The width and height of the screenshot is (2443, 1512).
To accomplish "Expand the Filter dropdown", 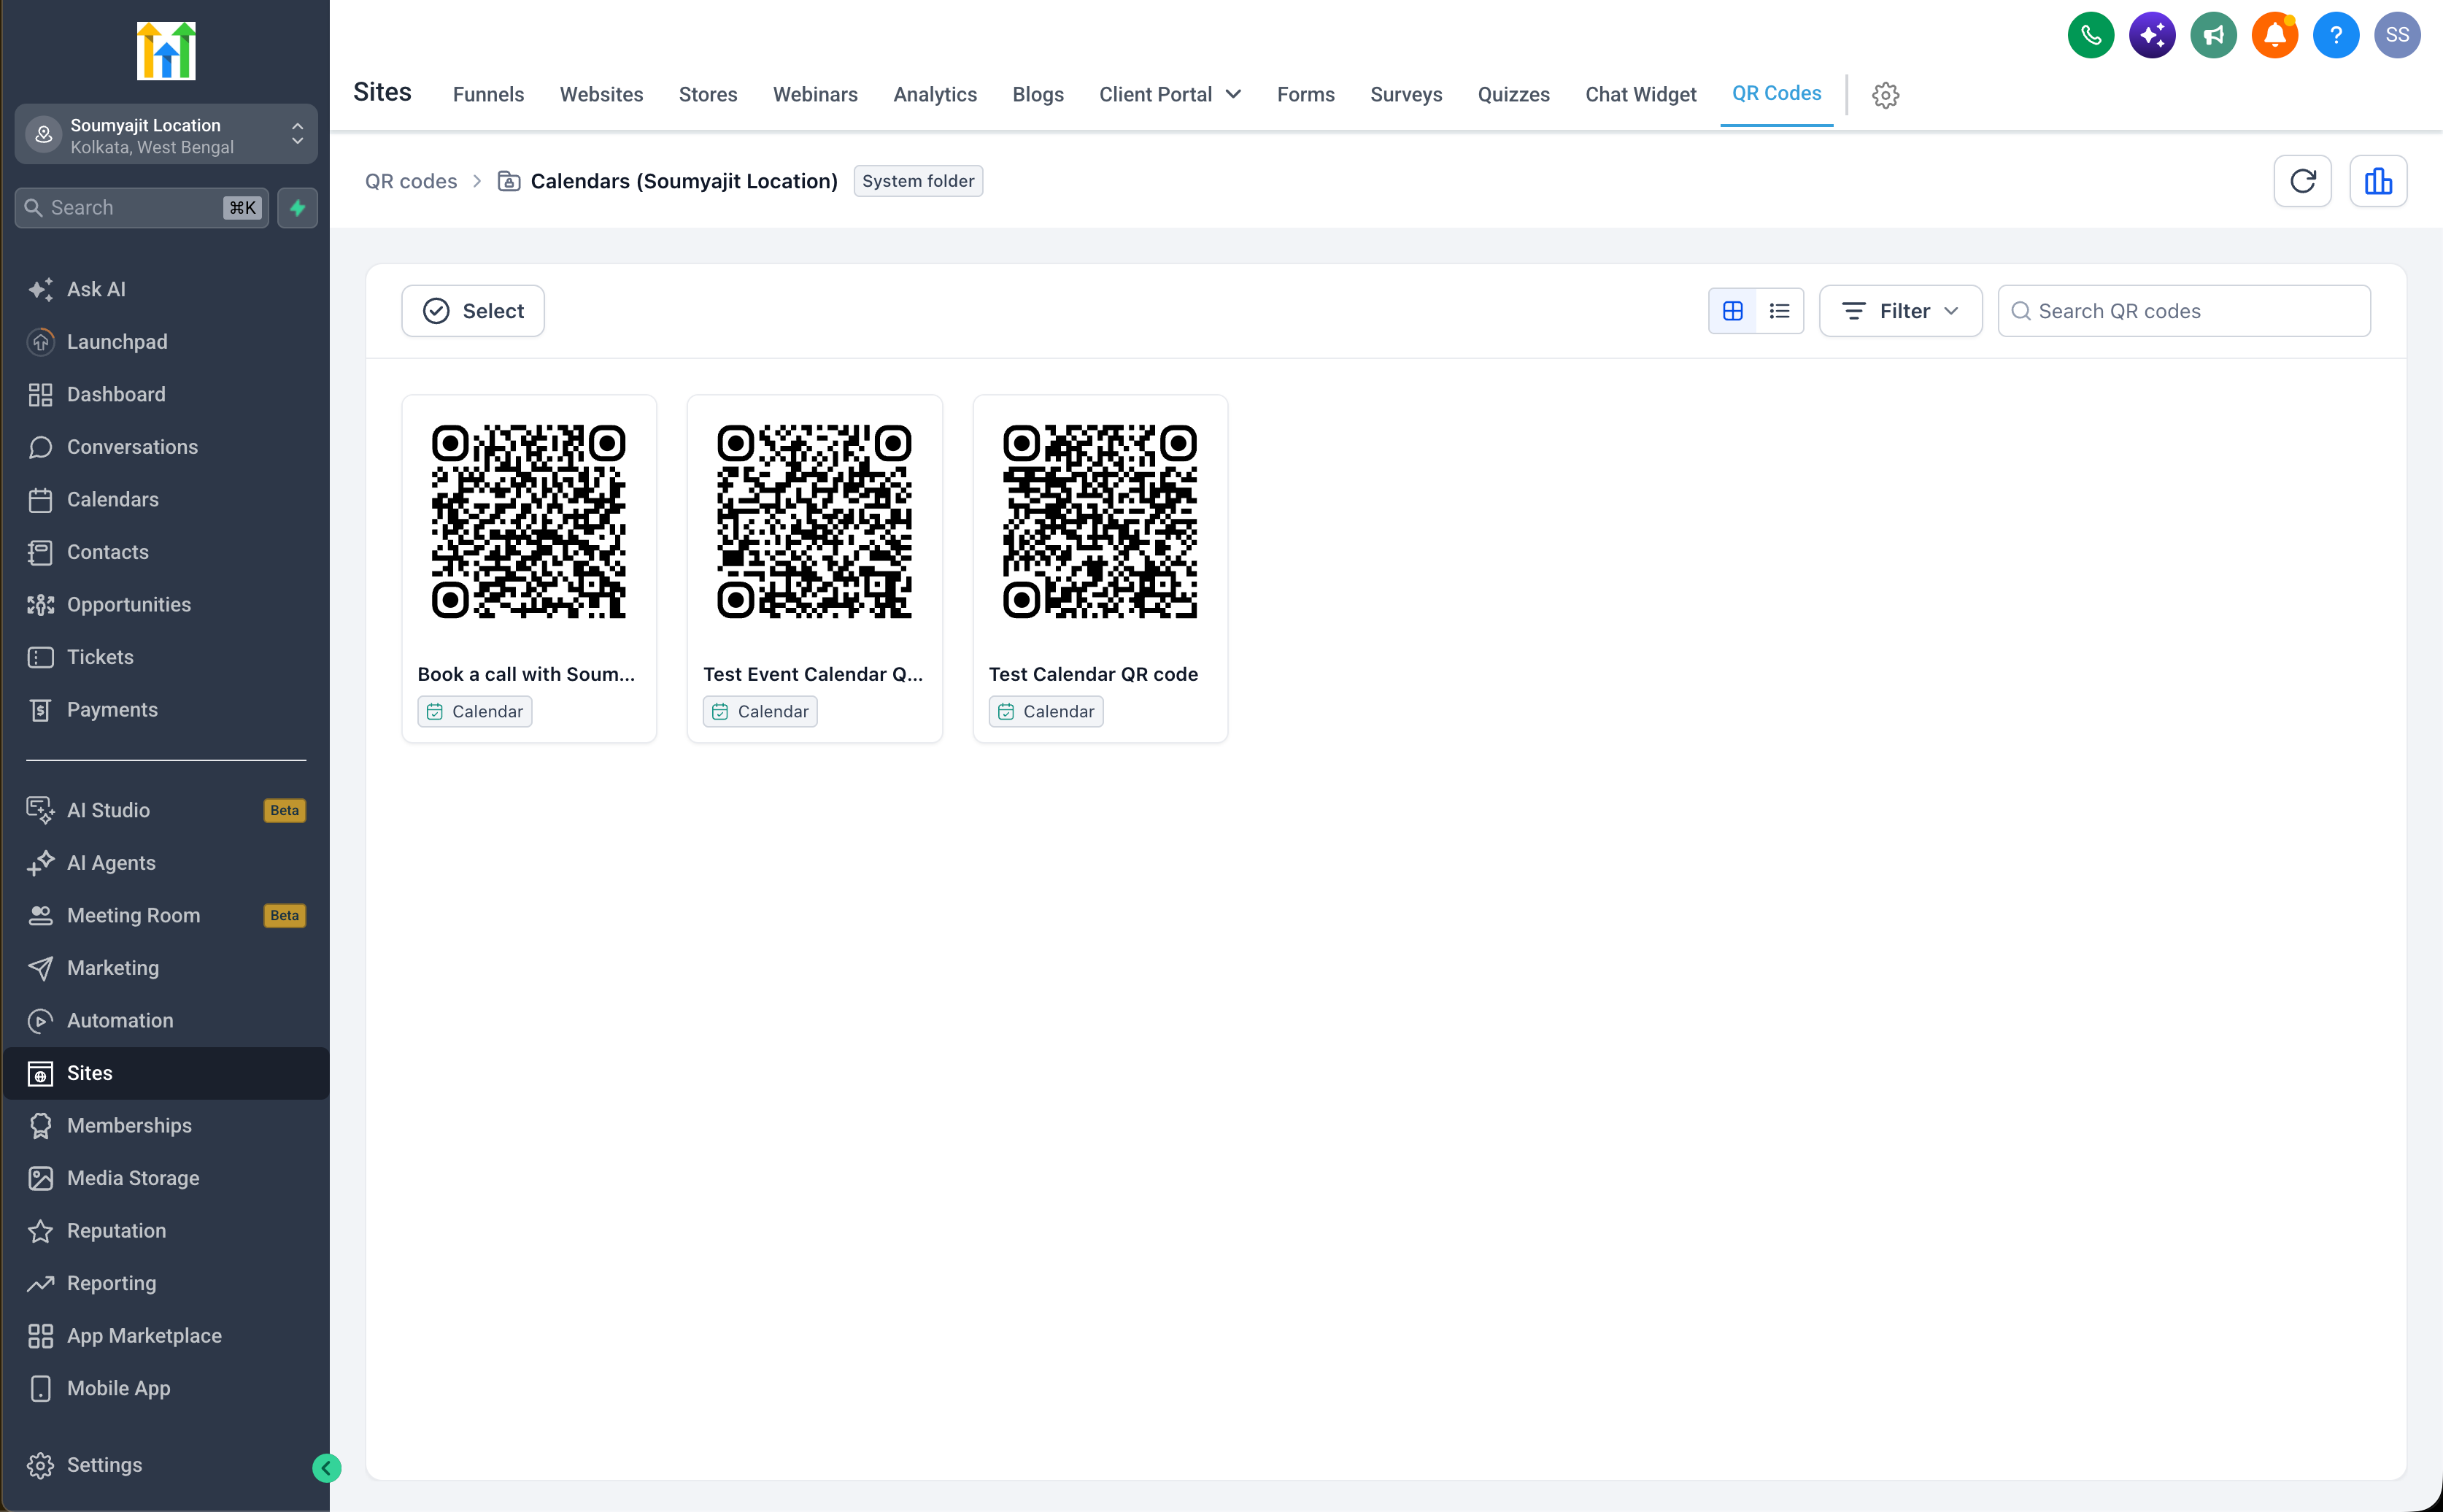I will [x=1900, y=311].
